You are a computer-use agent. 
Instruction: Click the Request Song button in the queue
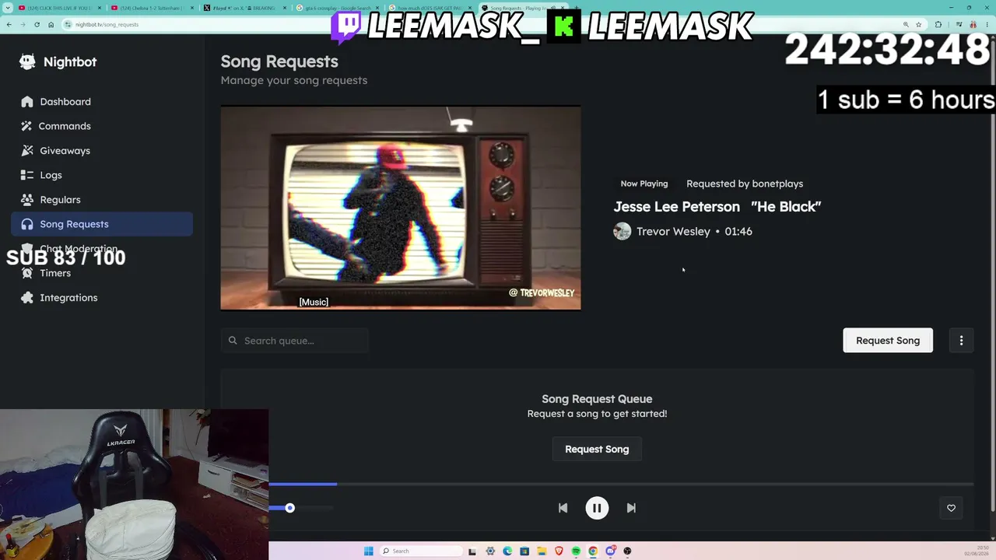coord(597,450)
